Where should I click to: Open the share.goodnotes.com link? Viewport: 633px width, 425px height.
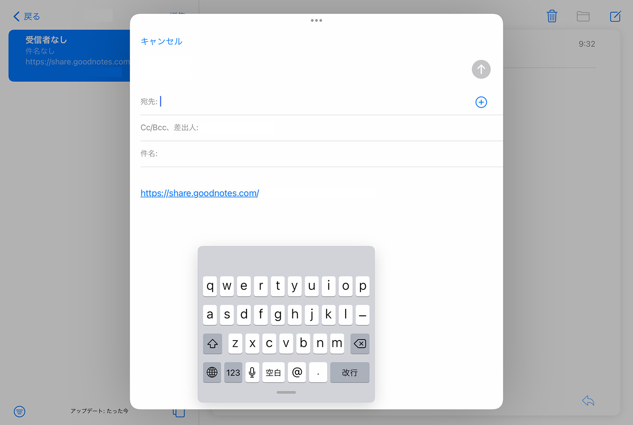click(x=200, y=193)
